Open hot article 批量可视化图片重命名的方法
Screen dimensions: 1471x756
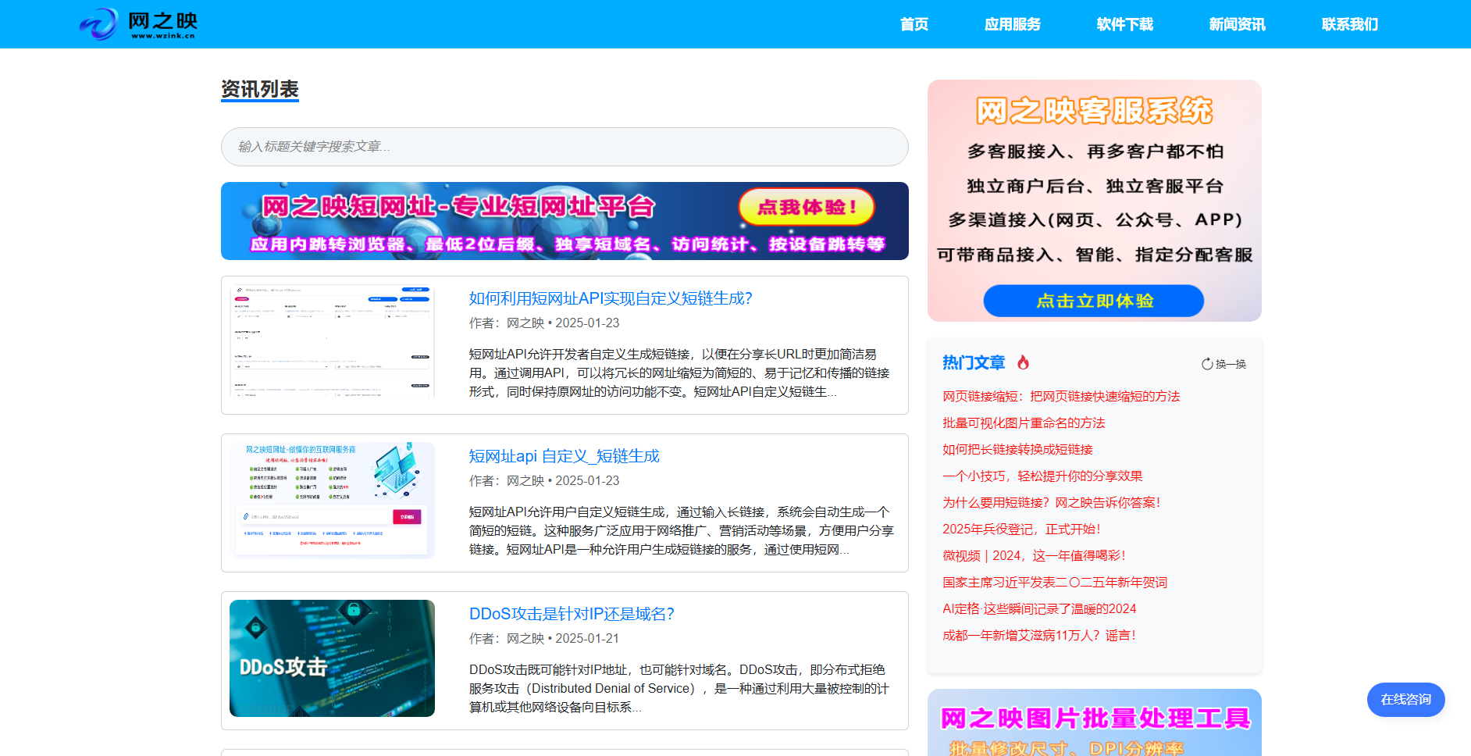point(1024,423)
